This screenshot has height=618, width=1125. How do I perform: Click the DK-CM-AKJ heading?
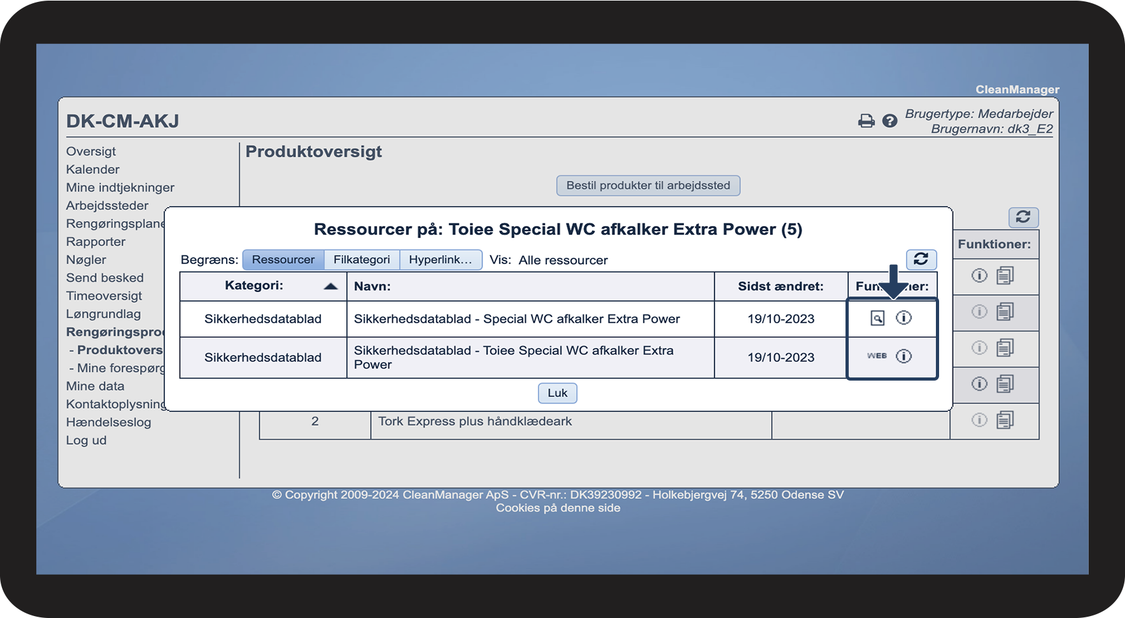tap(123, 121)
